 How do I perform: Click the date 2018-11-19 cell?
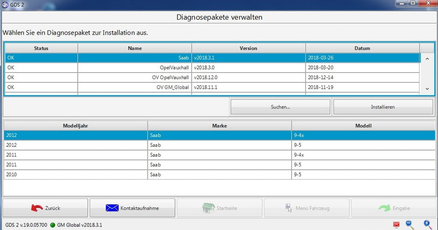pos(362,87)
